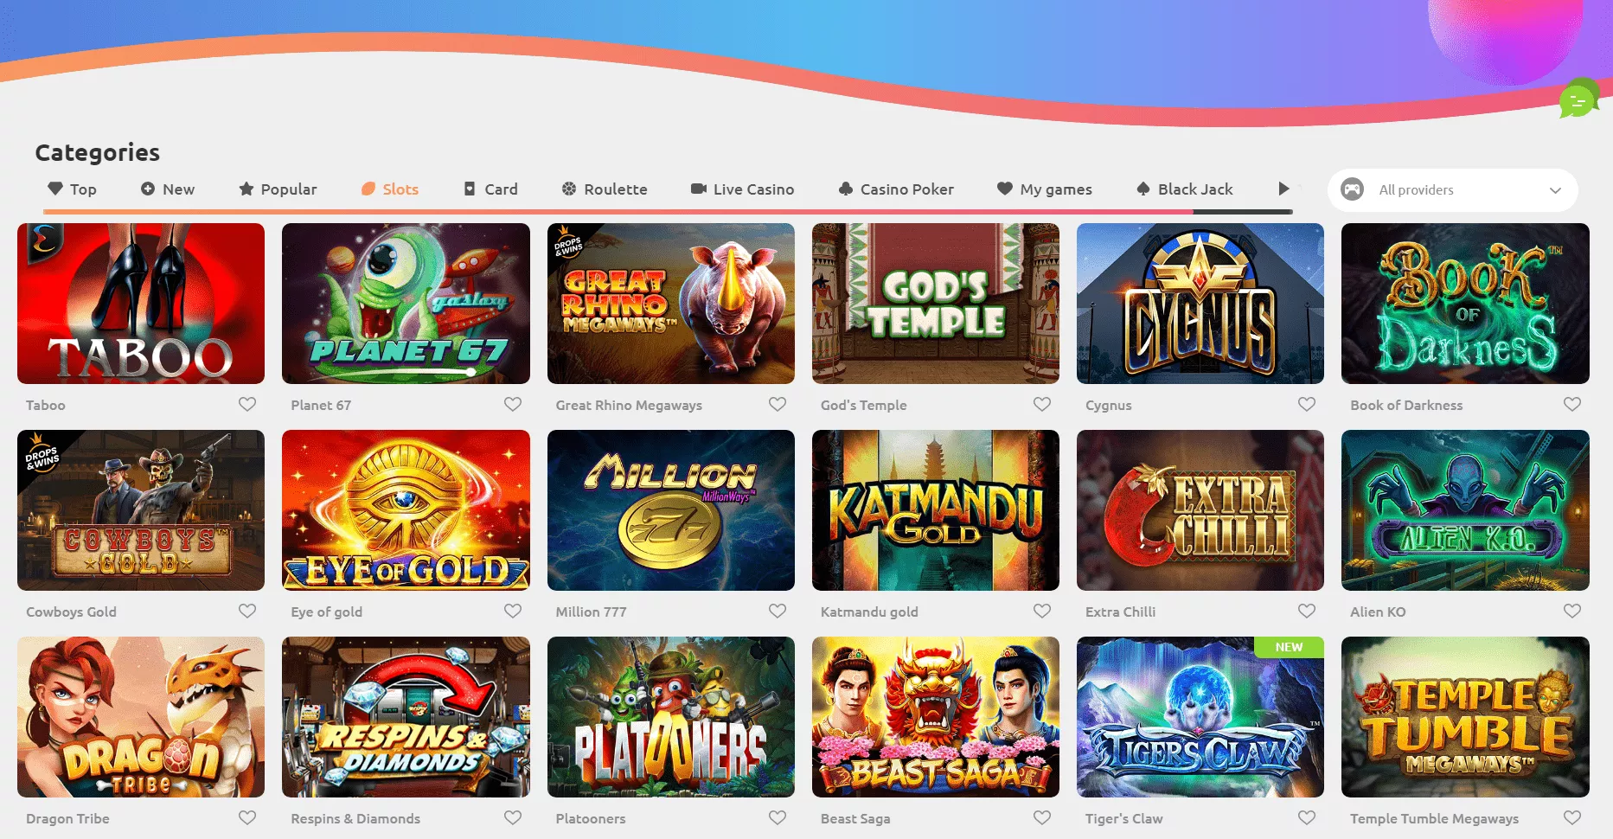1613x839 pixels.
Task: Click the gamepad icon in providers box
Action: tap(1352, 189)
